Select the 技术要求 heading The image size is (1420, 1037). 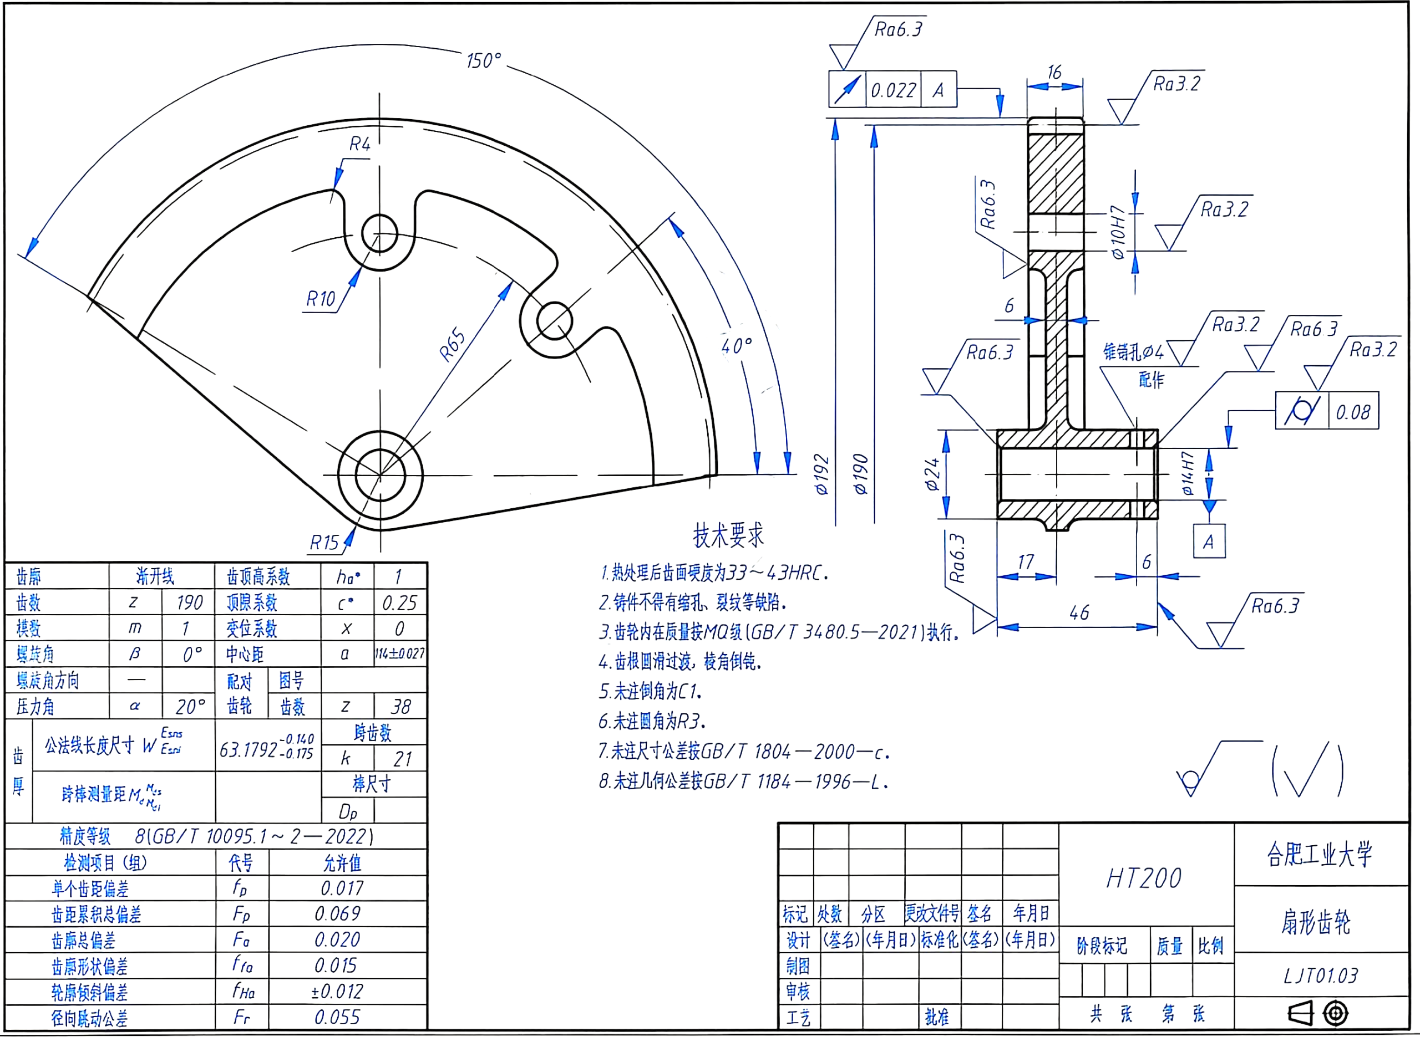[x=728, y=535]
